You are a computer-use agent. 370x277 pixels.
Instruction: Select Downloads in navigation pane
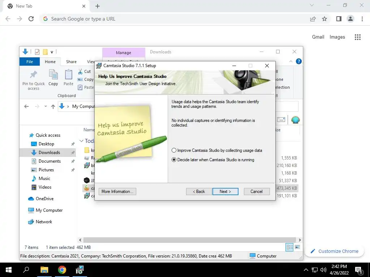[x=49, y=153]
